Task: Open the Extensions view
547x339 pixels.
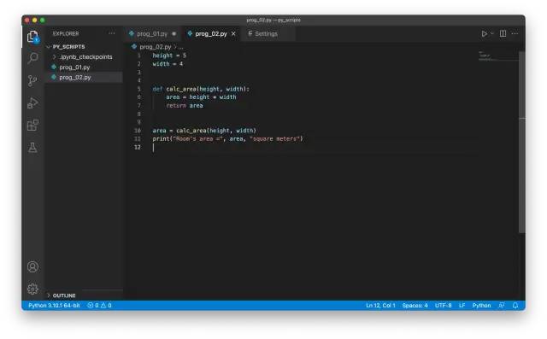Action: pyautogui.click(x=32, y=125)
